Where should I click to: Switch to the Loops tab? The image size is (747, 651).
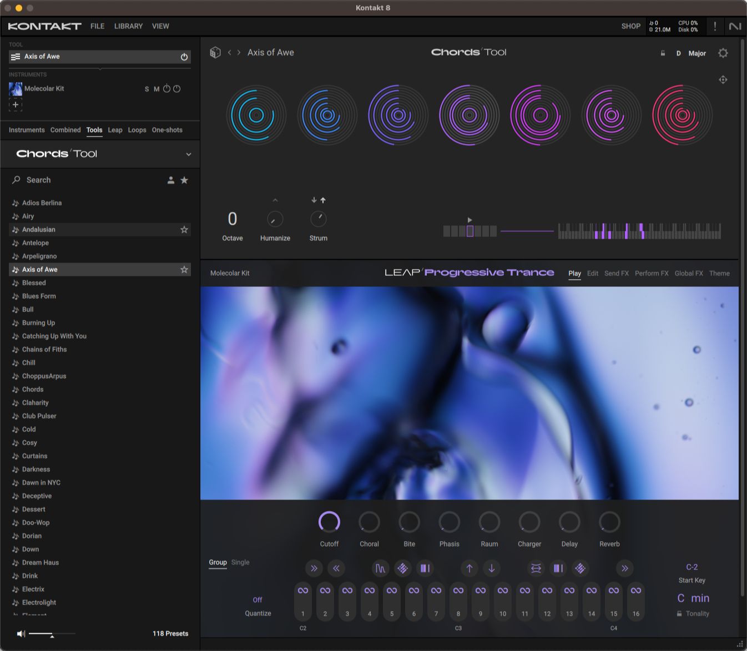click(x=137, y=130)
